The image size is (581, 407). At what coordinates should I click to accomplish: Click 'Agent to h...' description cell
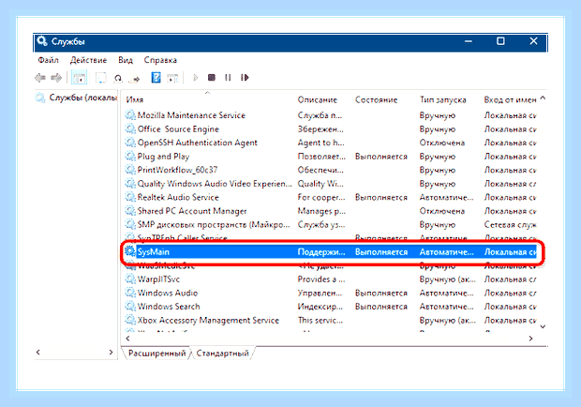[x=320, y=143]
